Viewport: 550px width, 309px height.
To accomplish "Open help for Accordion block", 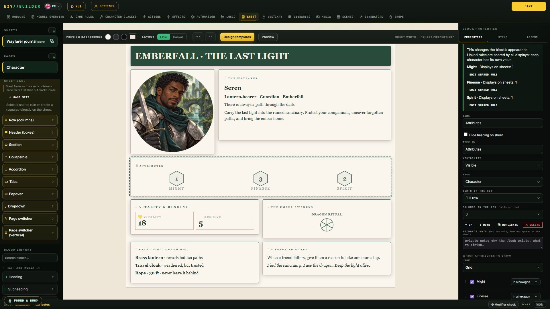I will click(53, 170).
